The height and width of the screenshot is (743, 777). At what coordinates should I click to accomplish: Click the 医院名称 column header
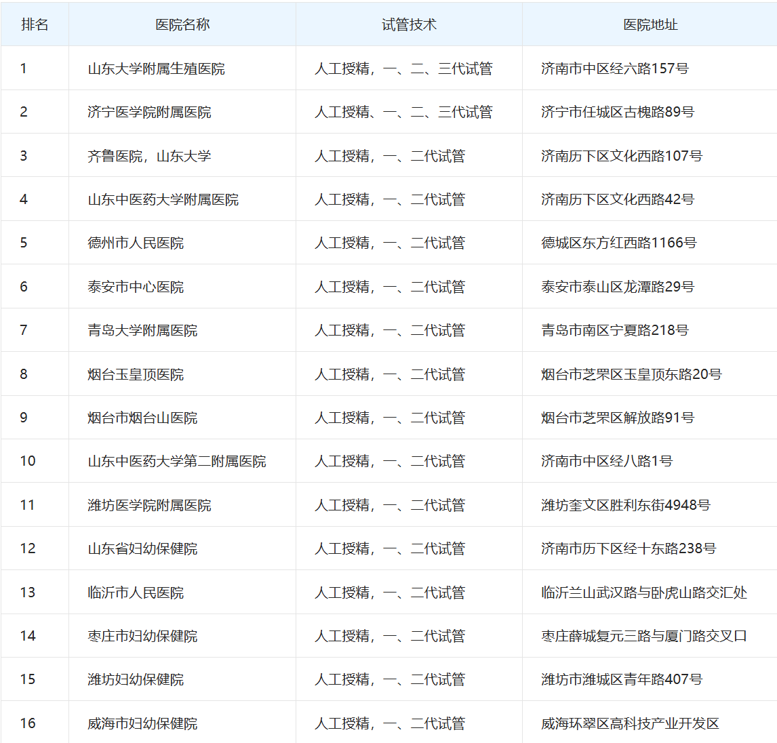pyautogui.click(x=182, y=24)
